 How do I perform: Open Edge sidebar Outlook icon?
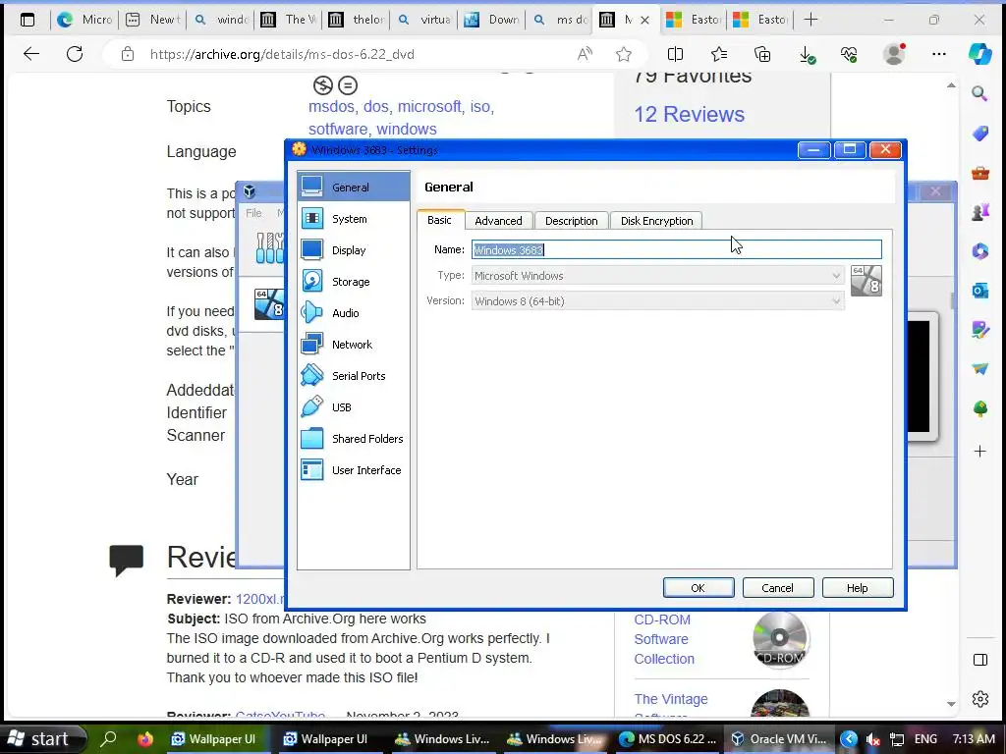tap(979, 291)
